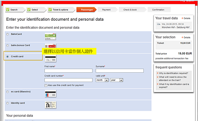Screen dimensions: 198x121
Task: Click the 'We, 24.06.2015, 09:34' date text
Action: [x=173, y=24]
